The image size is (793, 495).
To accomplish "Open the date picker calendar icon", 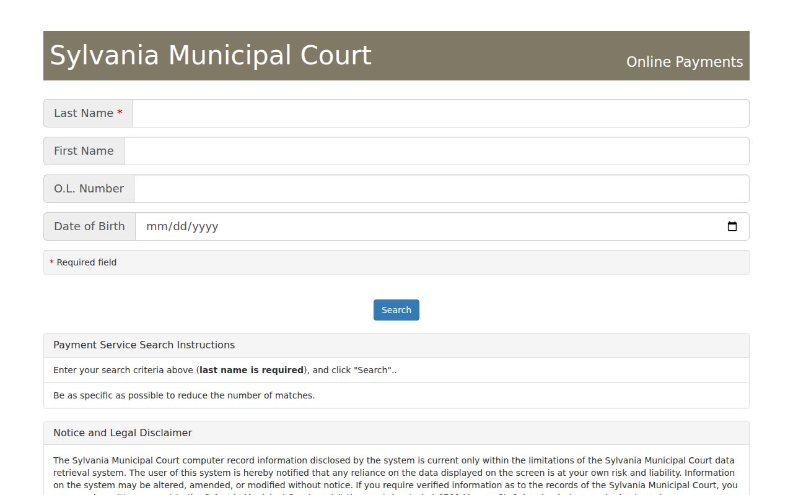I will tap(732, 226).
